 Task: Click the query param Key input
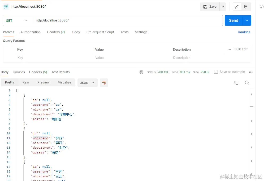(54, 58)
